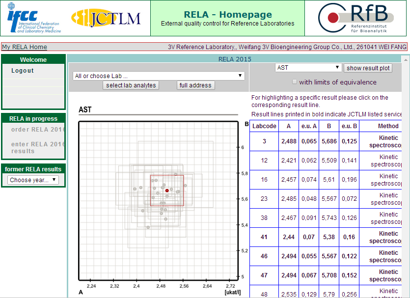Click the JCTLM logo
This screenshot has width=410, height=298.
[106, 19]
